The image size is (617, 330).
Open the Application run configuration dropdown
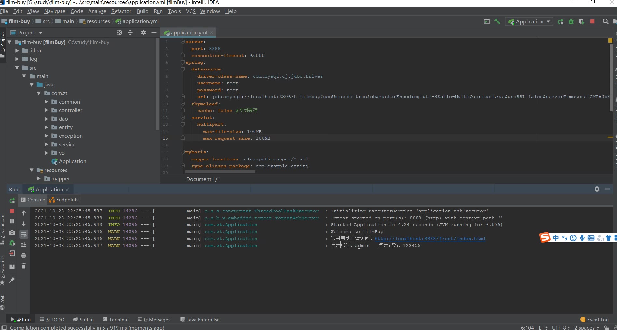click(x=529, y=21)
